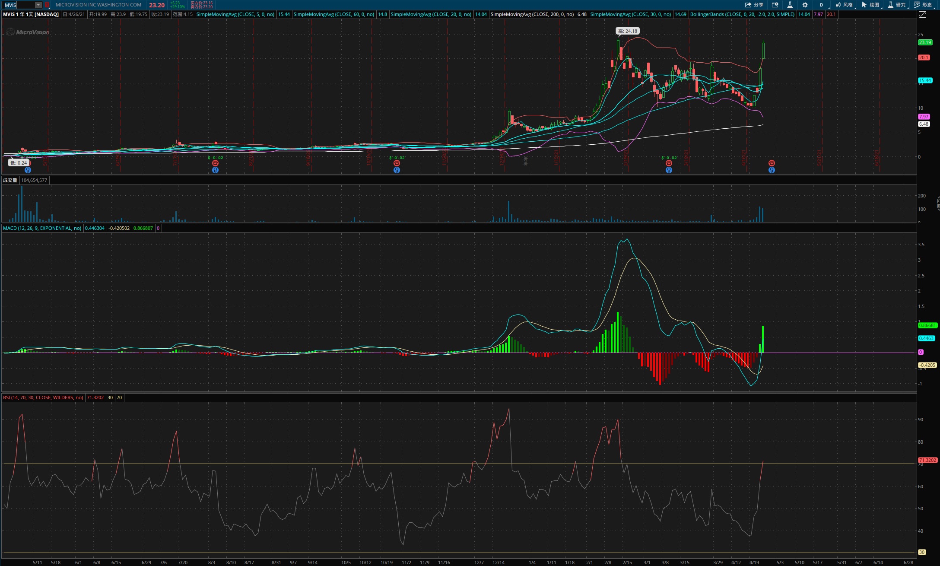Click the RSI (14, 70, 30, CLOSE, WILDERS) label
The width and height of the screenshot is (940, 566).
click(x=43, y=397)
